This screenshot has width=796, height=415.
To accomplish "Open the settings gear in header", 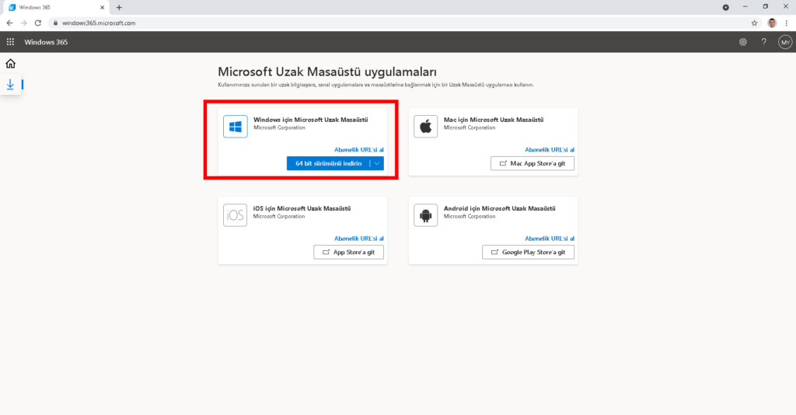I will (x=742, y=42).
